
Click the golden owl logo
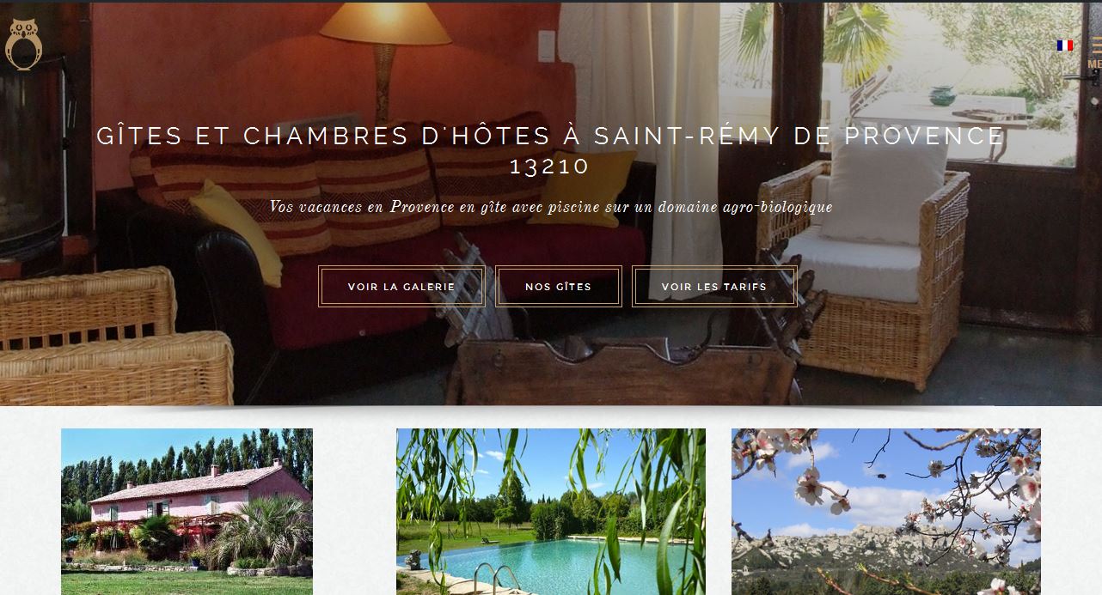21,44
